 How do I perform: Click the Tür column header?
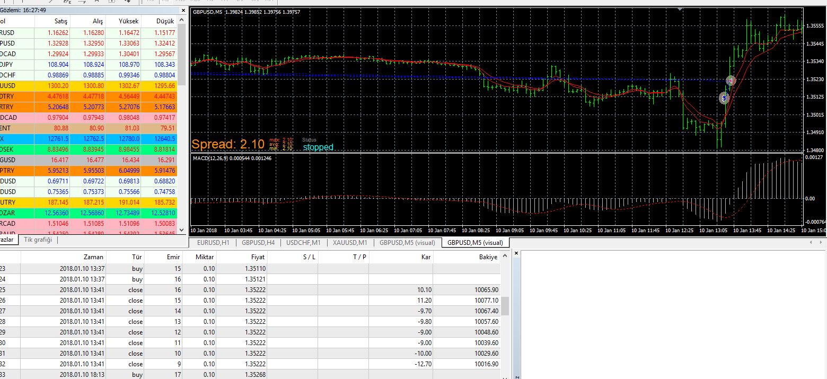point(125,257)
